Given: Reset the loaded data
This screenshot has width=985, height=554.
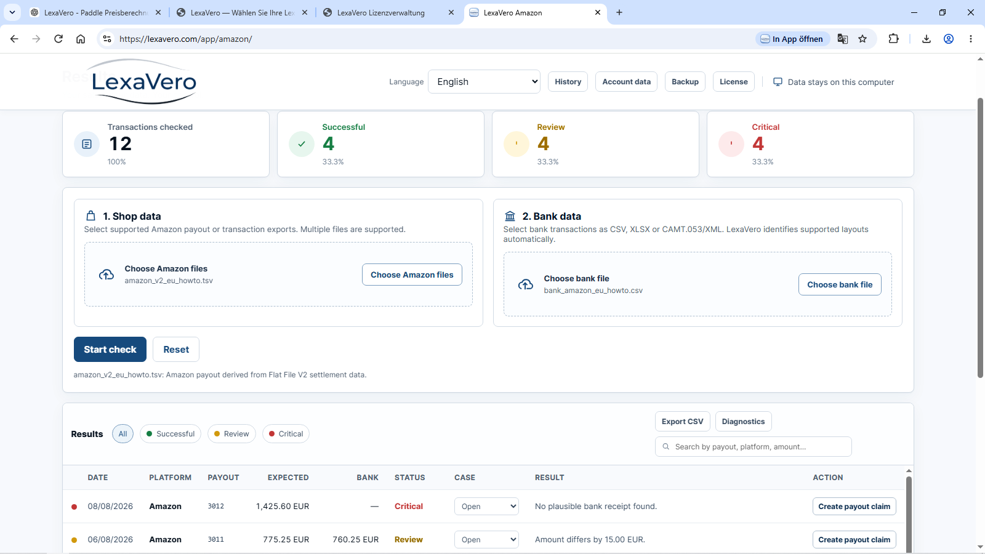Looking at the screenshot, I should tap(176, 350).
